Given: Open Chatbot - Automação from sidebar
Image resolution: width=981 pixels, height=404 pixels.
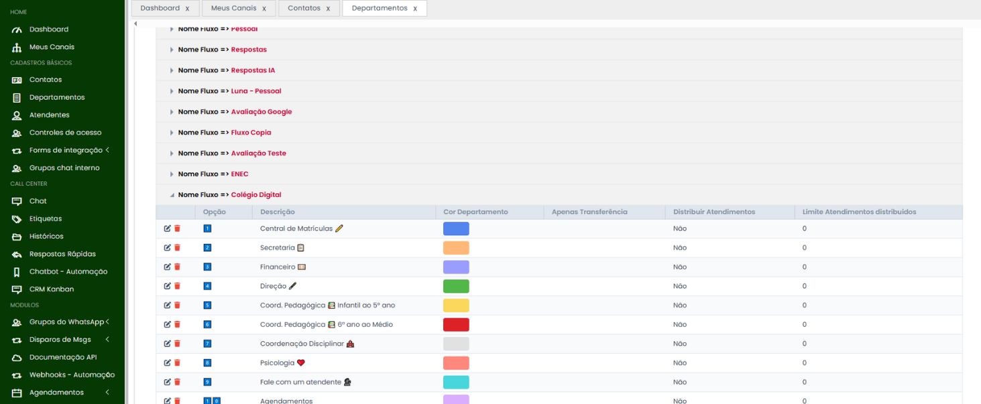Looking at the screenshot, I should pos(68,272).
